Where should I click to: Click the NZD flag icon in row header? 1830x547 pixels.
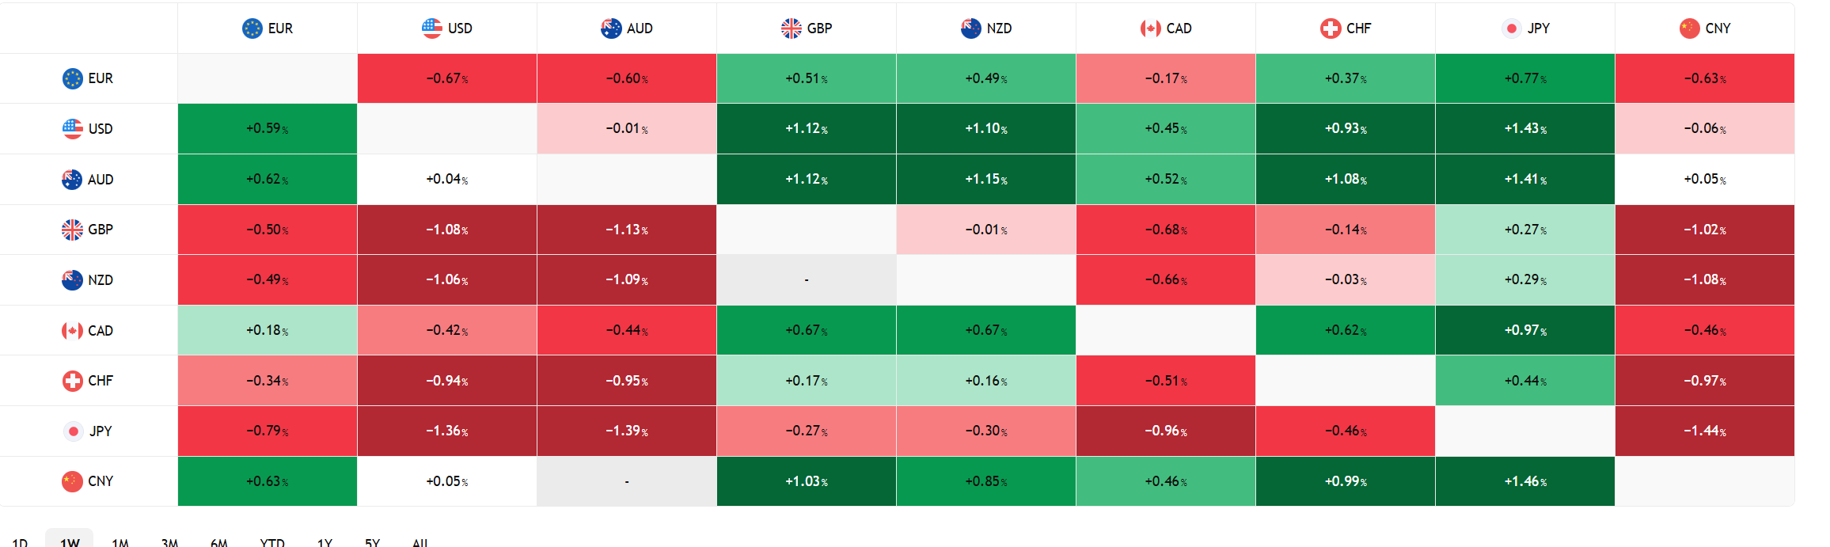73,280
